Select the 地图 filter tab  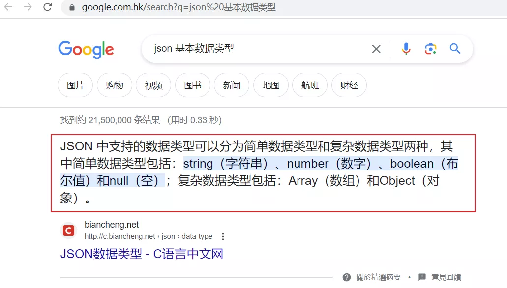(x=271, y=86)
